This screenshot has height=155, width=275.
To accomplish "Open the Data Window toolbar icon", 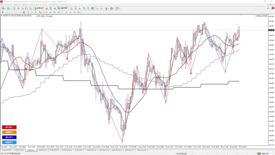I will pos(18,8).
